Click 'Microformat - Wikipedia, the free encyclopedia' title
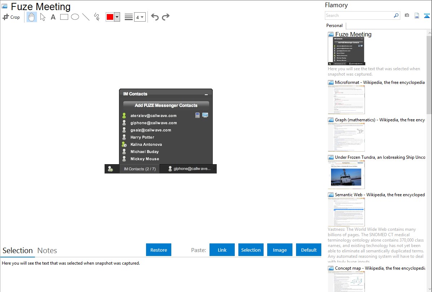This screenshot has width=432, height=292. point(380,82)
